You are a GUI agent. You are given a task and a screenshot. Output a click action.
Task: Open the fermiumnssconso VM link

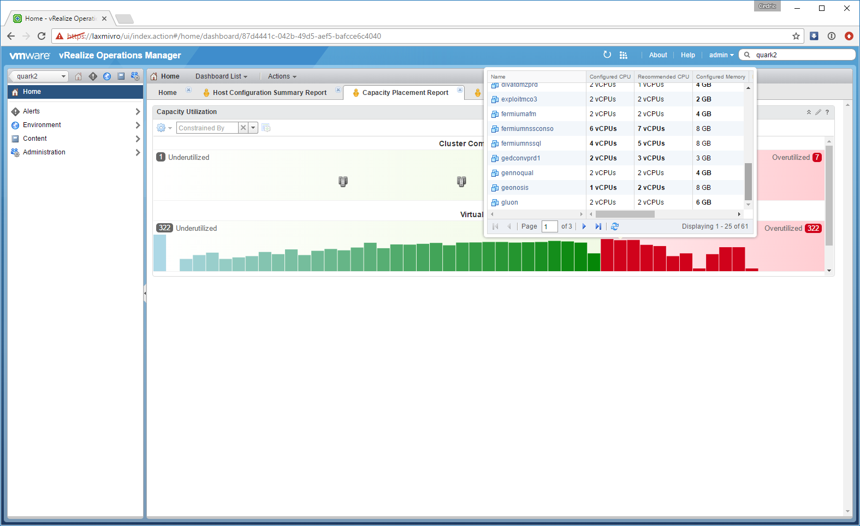pos(527,129)
